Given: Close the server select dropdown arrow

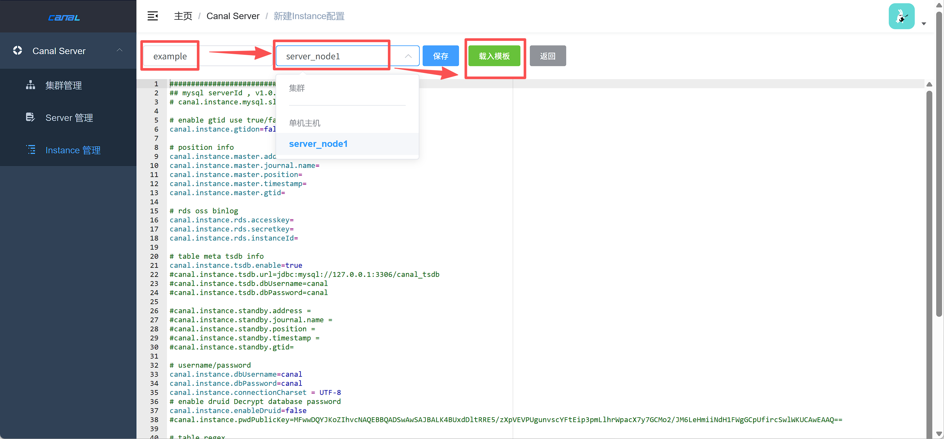Looking at the screenshot, I should pyautogui.click(x=408, y=56).
